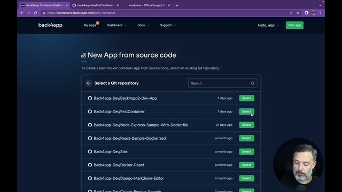Select the Node-Express-Sample-With-Dockerfile repository
Viewport: 342px width, 192px height.
click(x=246, y=125)
